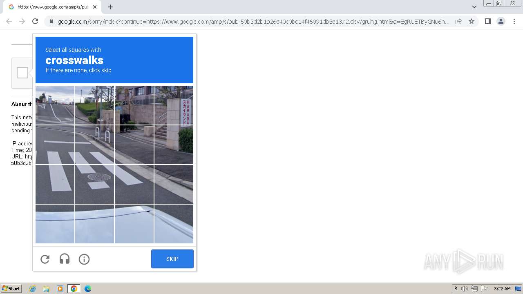The width and height of the screenshot is (523, 294).
Task: Switch to the audio challenge headphones icon
Action: pos(65,259)
